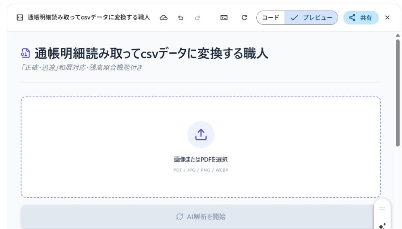Click the scrollbar up arrow

[398, 36]
